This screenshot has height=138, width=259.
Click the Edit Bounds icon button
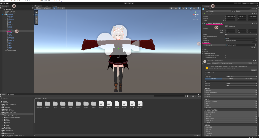point(226,26)
